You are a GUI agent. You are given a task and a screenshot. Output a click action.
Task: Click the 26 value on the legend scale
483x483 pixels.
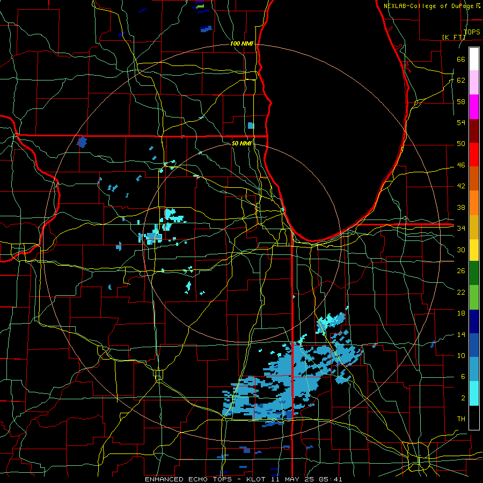click(461, 271)
